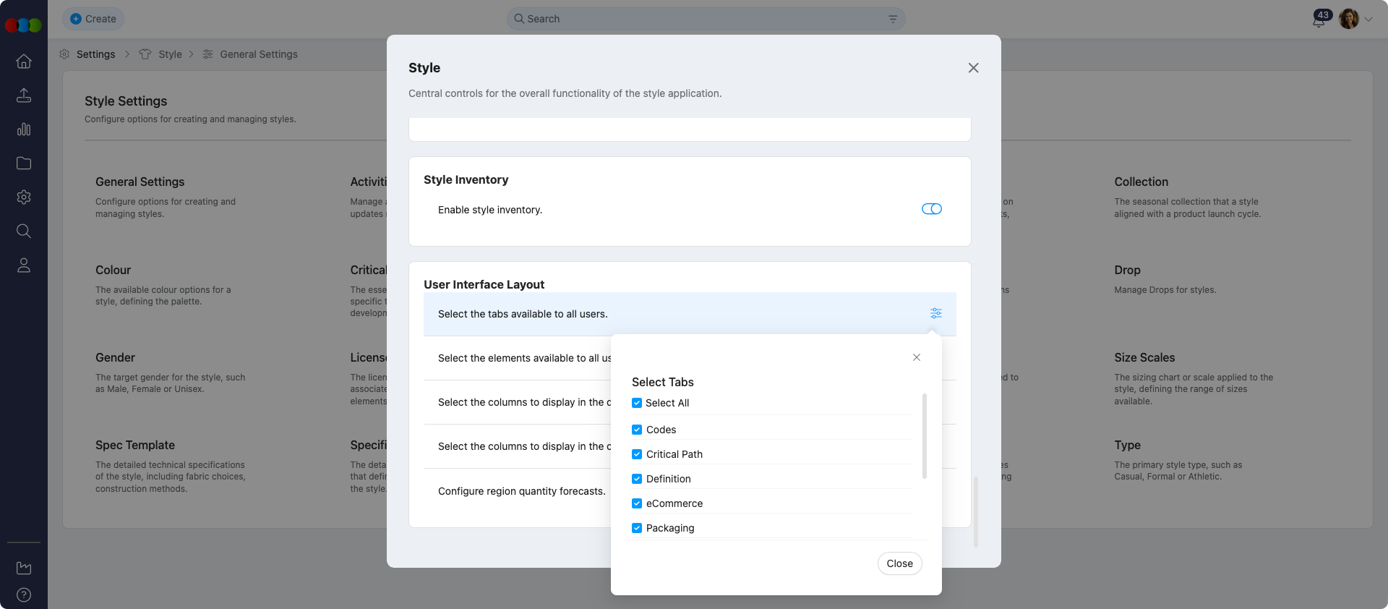Click the search filter icon
The width and height of the screenshot is (1388, 609).
coord(893,19)
